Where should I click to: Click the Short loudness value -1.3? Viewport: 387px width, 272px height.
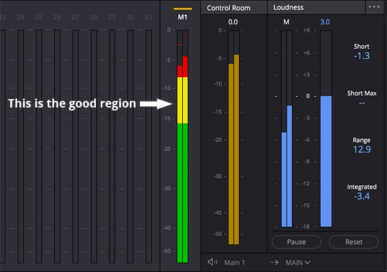361,56
